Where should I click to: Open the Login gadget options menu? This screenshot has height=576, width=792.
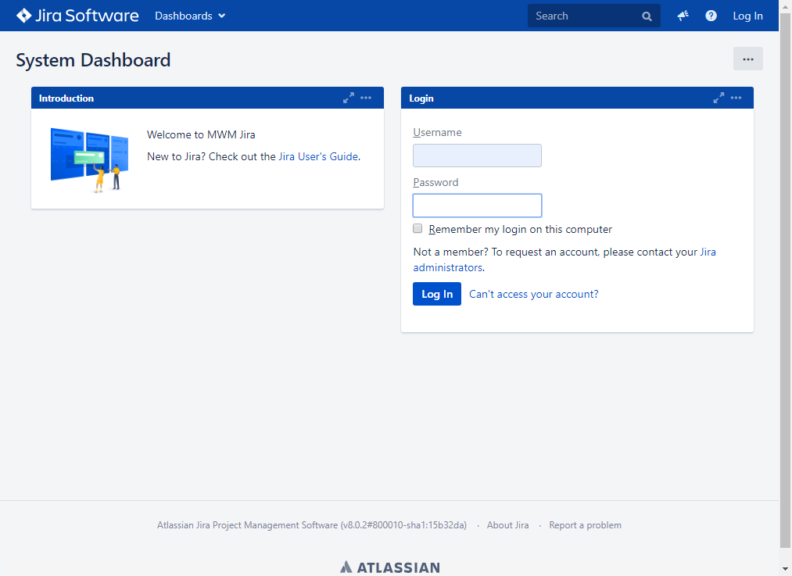tap(736, 98)
